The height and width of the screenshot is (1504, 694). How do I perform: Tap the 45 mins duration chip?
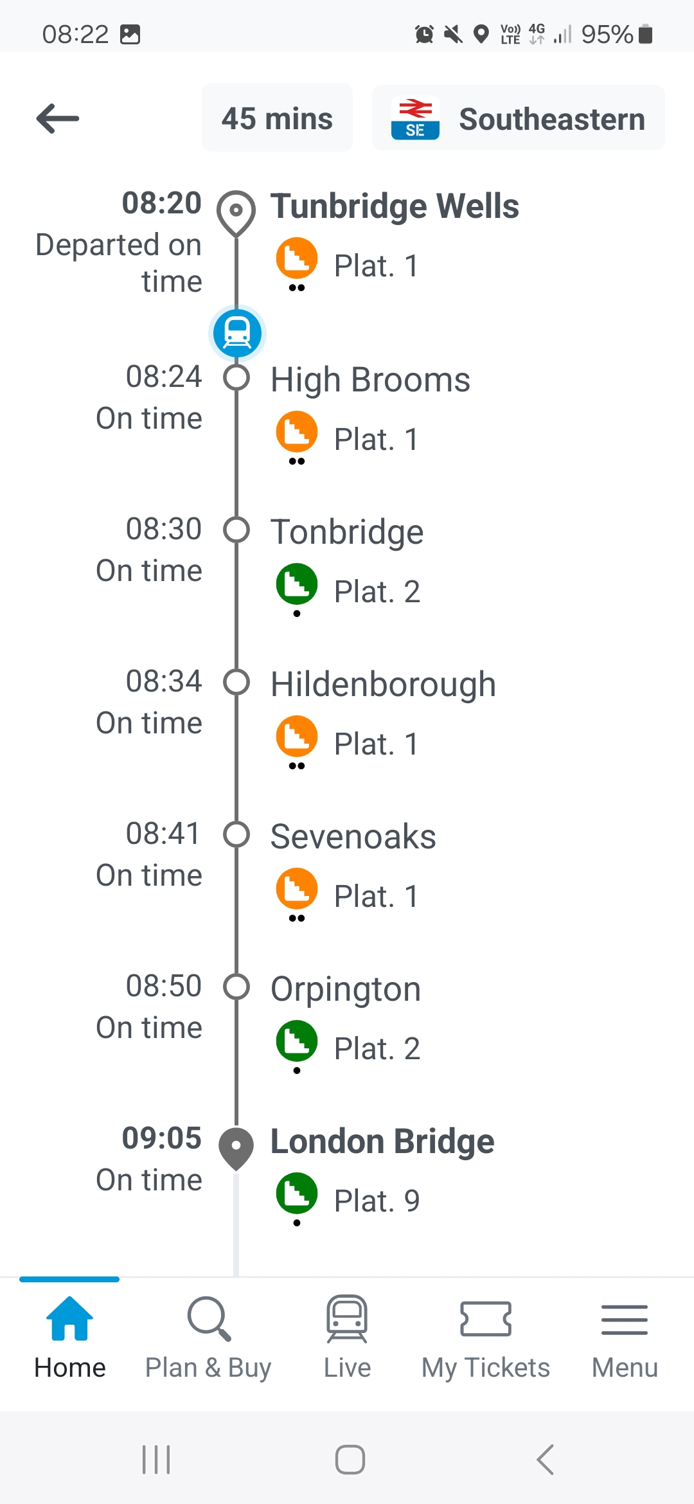pos(277,119)
